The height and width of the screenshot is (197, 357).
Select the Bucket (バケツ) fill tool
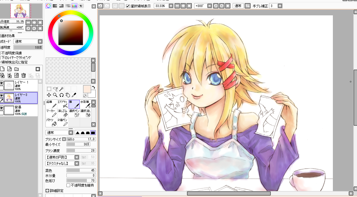pyautogui.click(x=51, y=122)
